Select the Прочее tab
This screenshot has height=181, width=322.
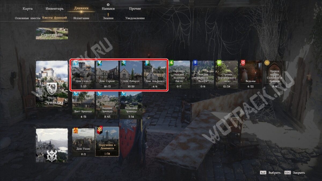(135, 9)
